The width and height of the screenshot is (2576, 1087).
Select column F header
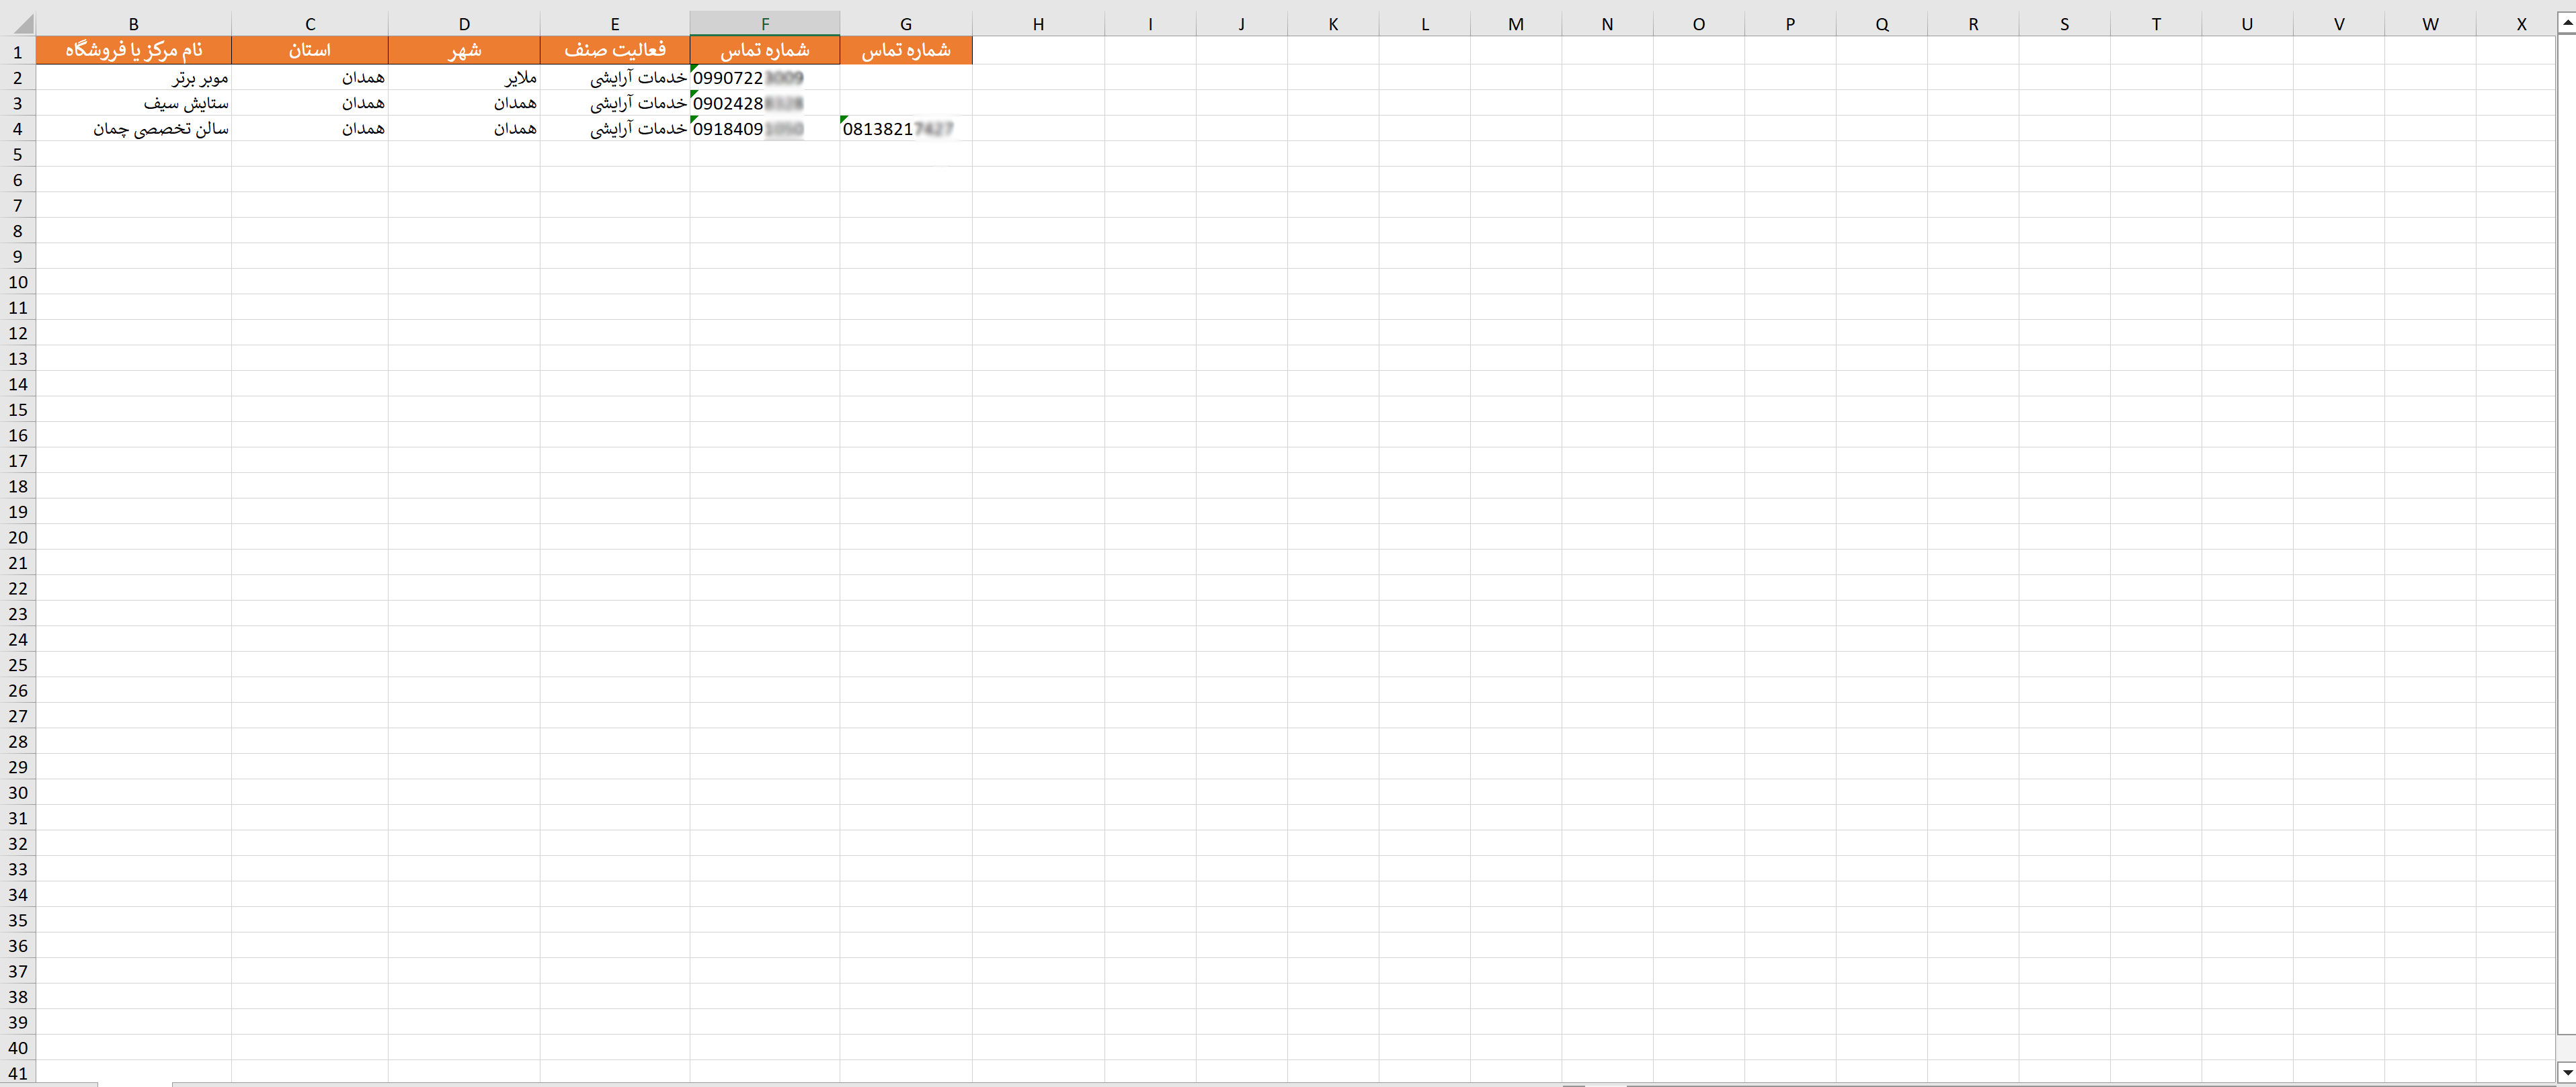[x=765, y=24]
